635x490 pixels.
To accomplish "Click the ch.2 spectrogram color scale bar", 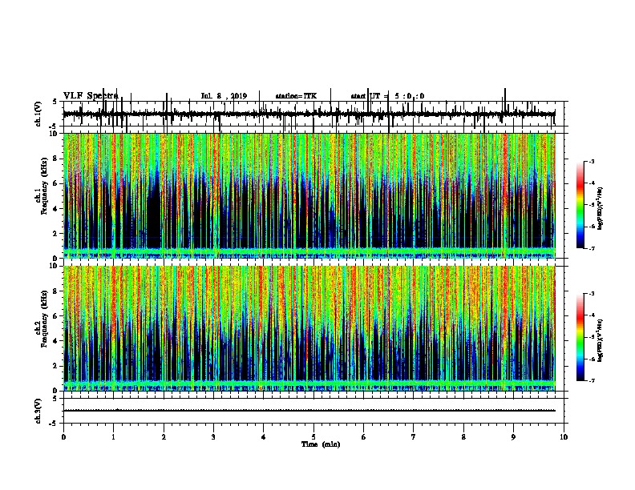I will [x=580, y=337].
